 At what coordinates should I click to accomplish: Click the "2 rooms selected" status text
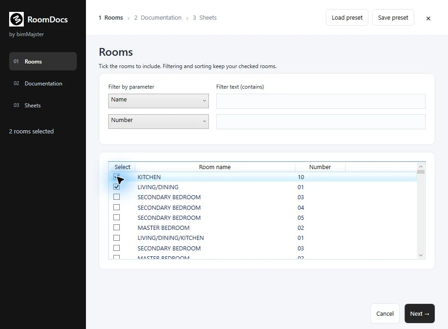pos(32,132)
